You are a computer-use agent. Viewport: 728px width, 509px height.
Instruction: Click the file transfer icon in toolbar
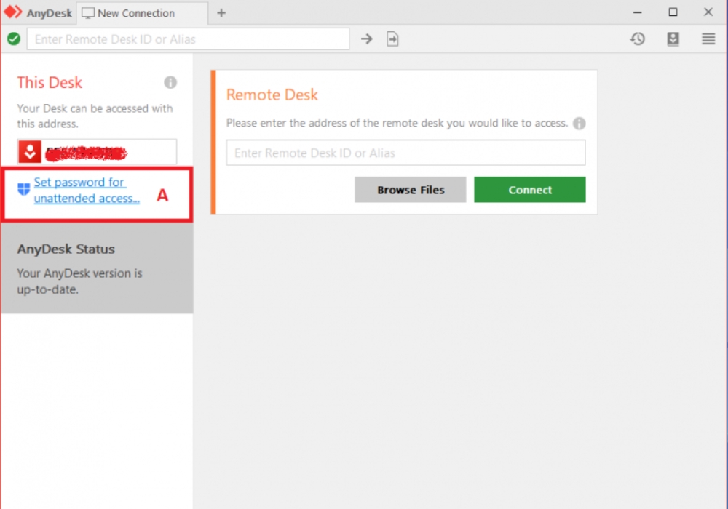[x=393, y=39]
